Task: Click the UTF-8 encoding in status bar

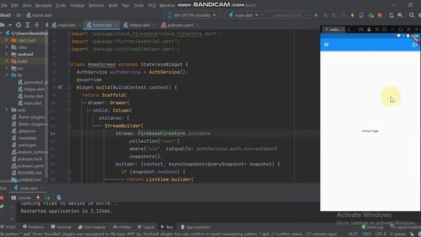Action: (x=380, y=234)
